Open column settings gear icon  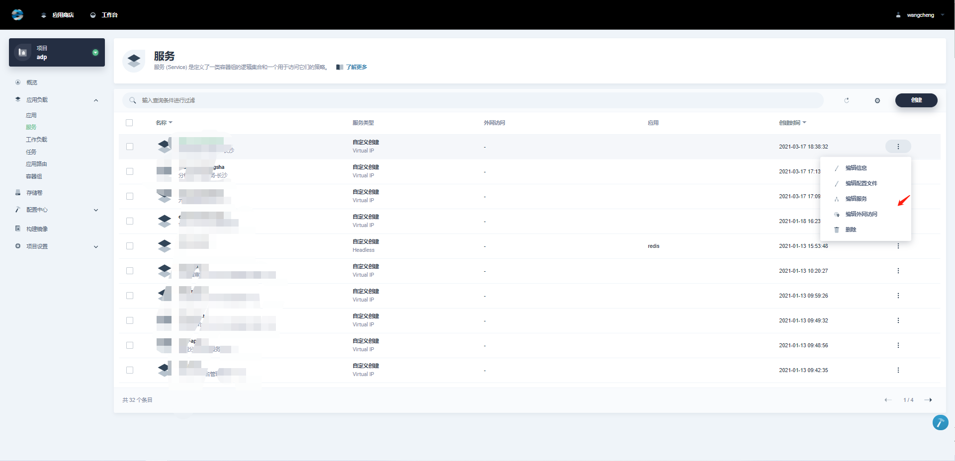click(x=877, y=100)
